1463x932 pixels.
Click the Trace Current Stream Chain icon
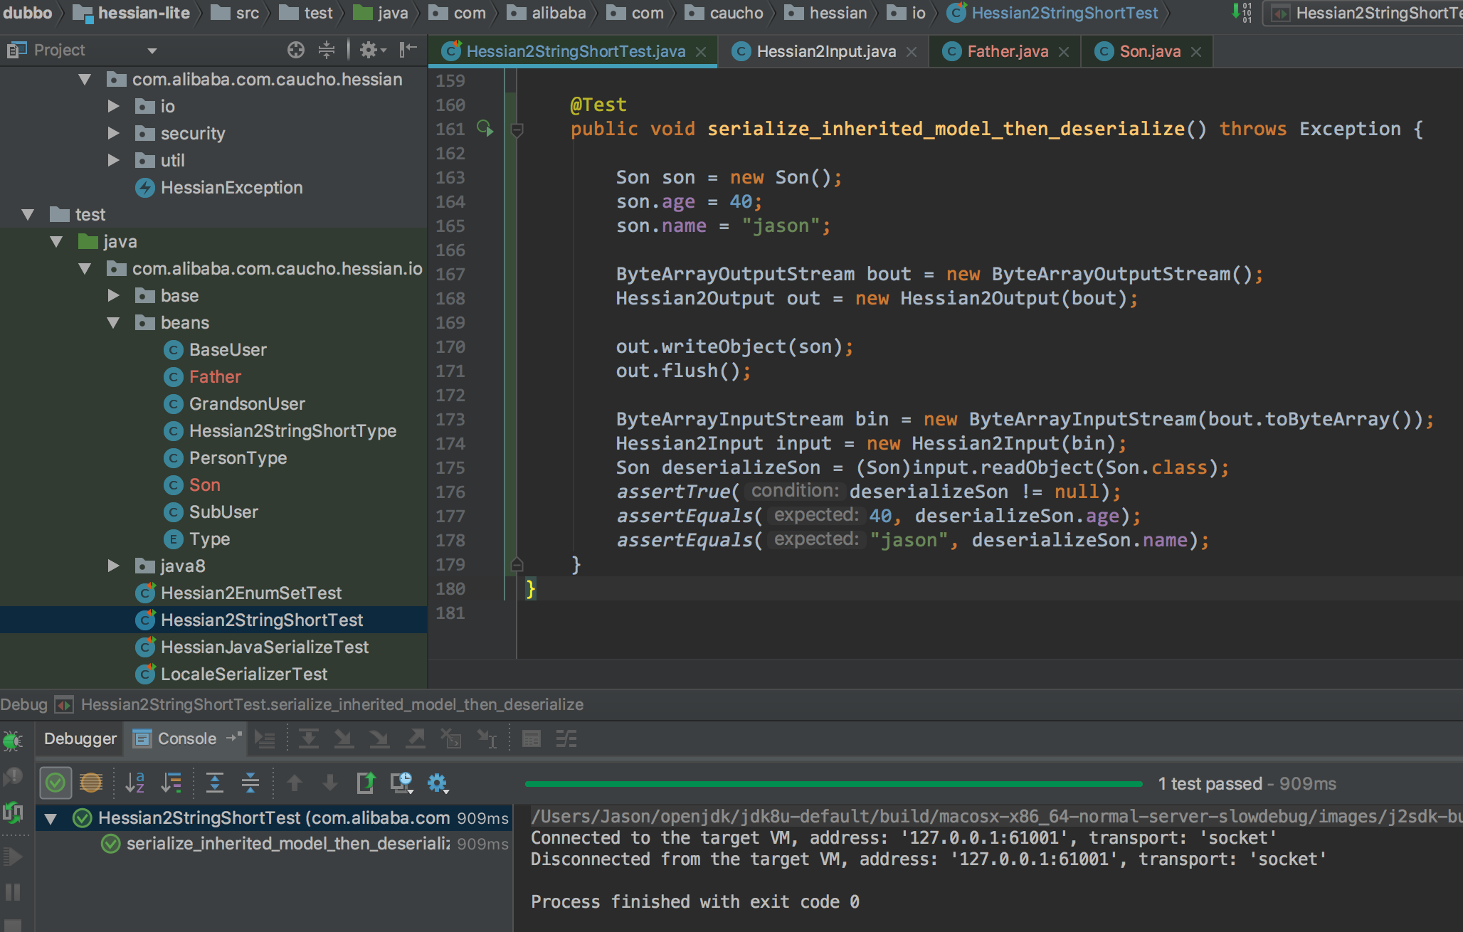pyautogui.click(x=566, y=740)
